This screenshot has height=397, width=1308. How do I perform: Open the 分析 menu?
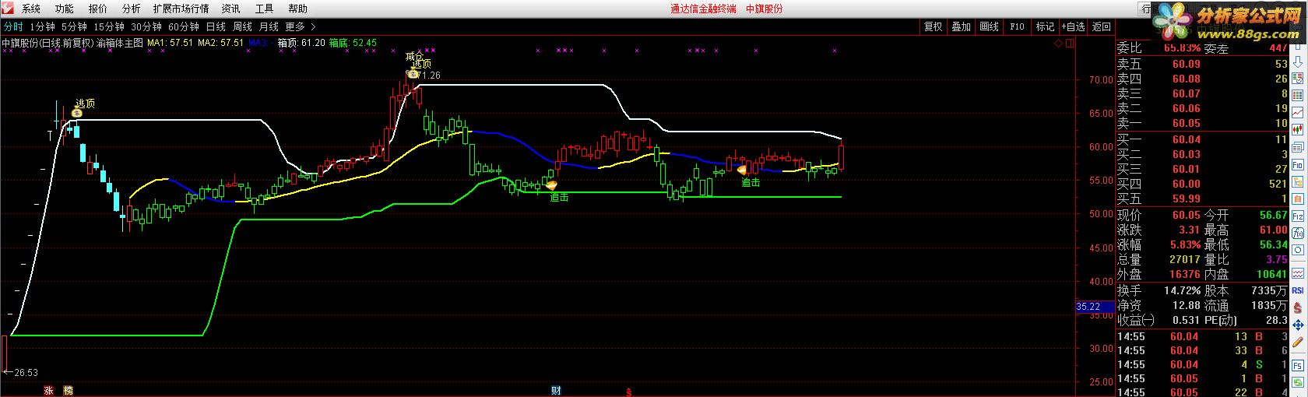pos(132,9)
